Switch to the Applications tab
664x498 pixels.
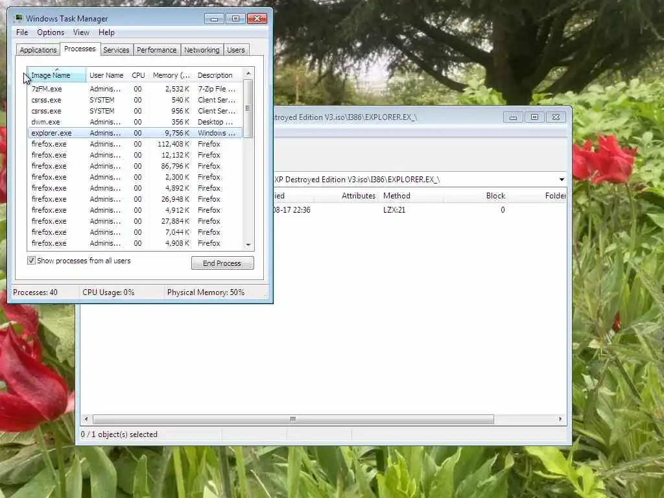[x=38, y=50]
